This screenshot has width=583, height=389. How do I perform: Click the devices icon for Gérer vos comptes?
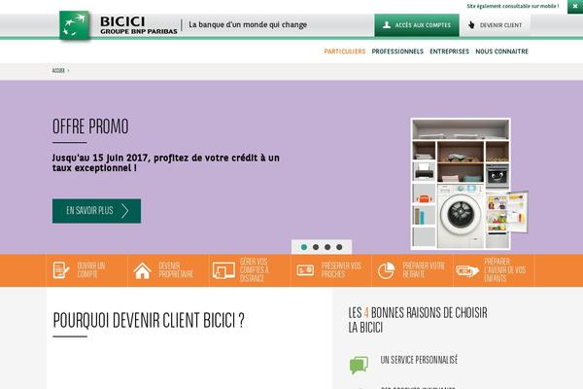click(223, 270)
